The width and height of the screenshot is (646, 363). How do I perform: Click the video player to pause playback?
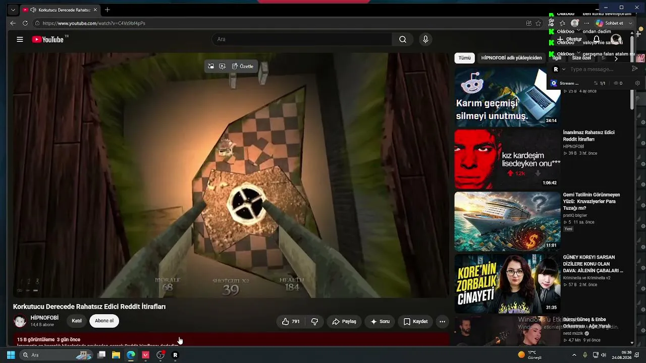click(x=231, y=175)
